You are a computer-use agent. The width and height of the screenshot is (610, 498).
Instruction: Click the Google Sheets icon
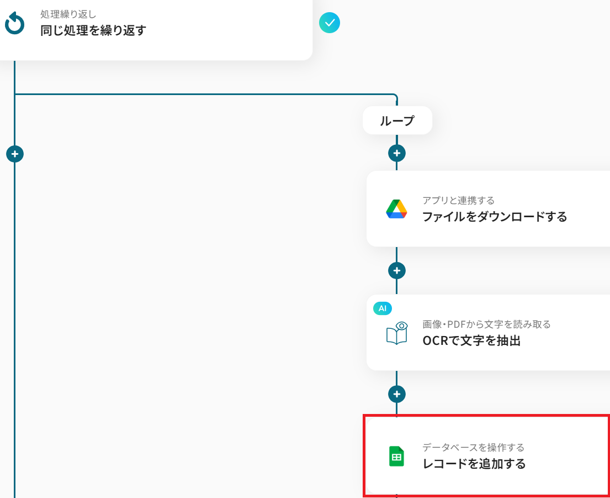(x=396, y=457)
